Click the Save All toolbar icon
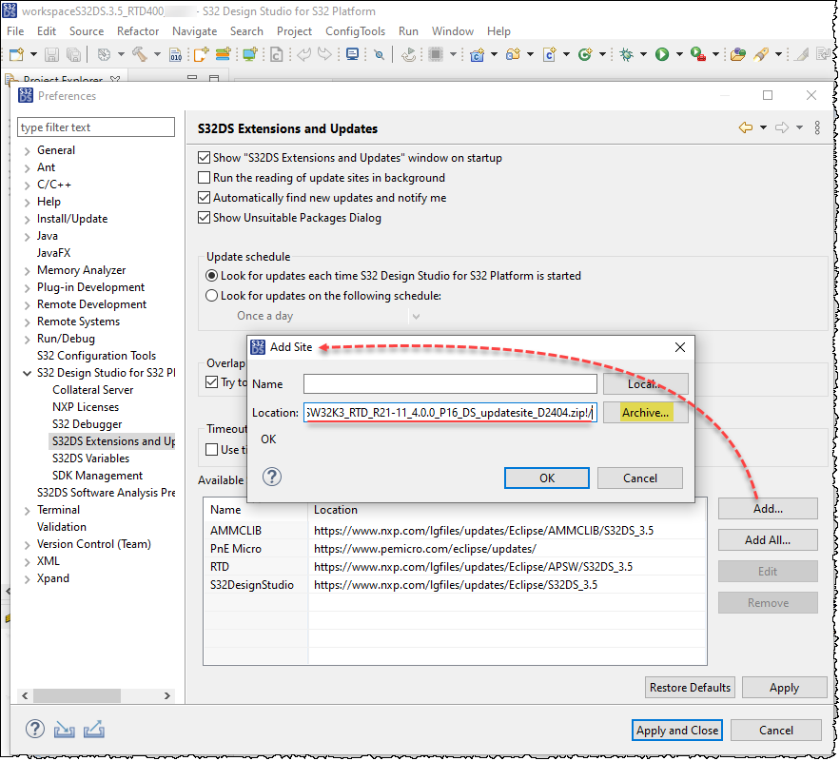Image resolution: width=840 pixels, height=761 pixels. coord(73,54)
